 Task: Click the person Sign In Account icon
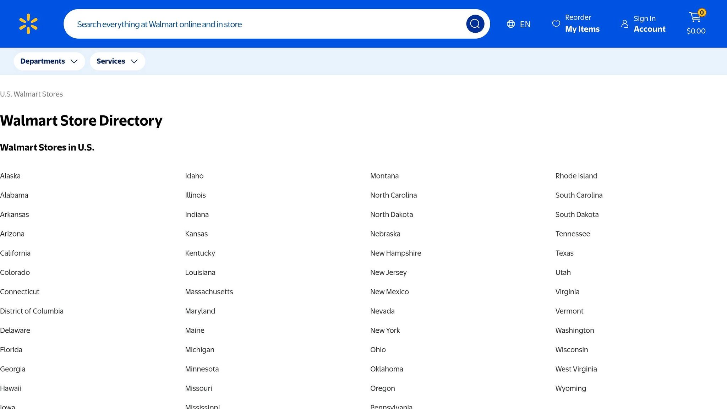tap(624, 24)
